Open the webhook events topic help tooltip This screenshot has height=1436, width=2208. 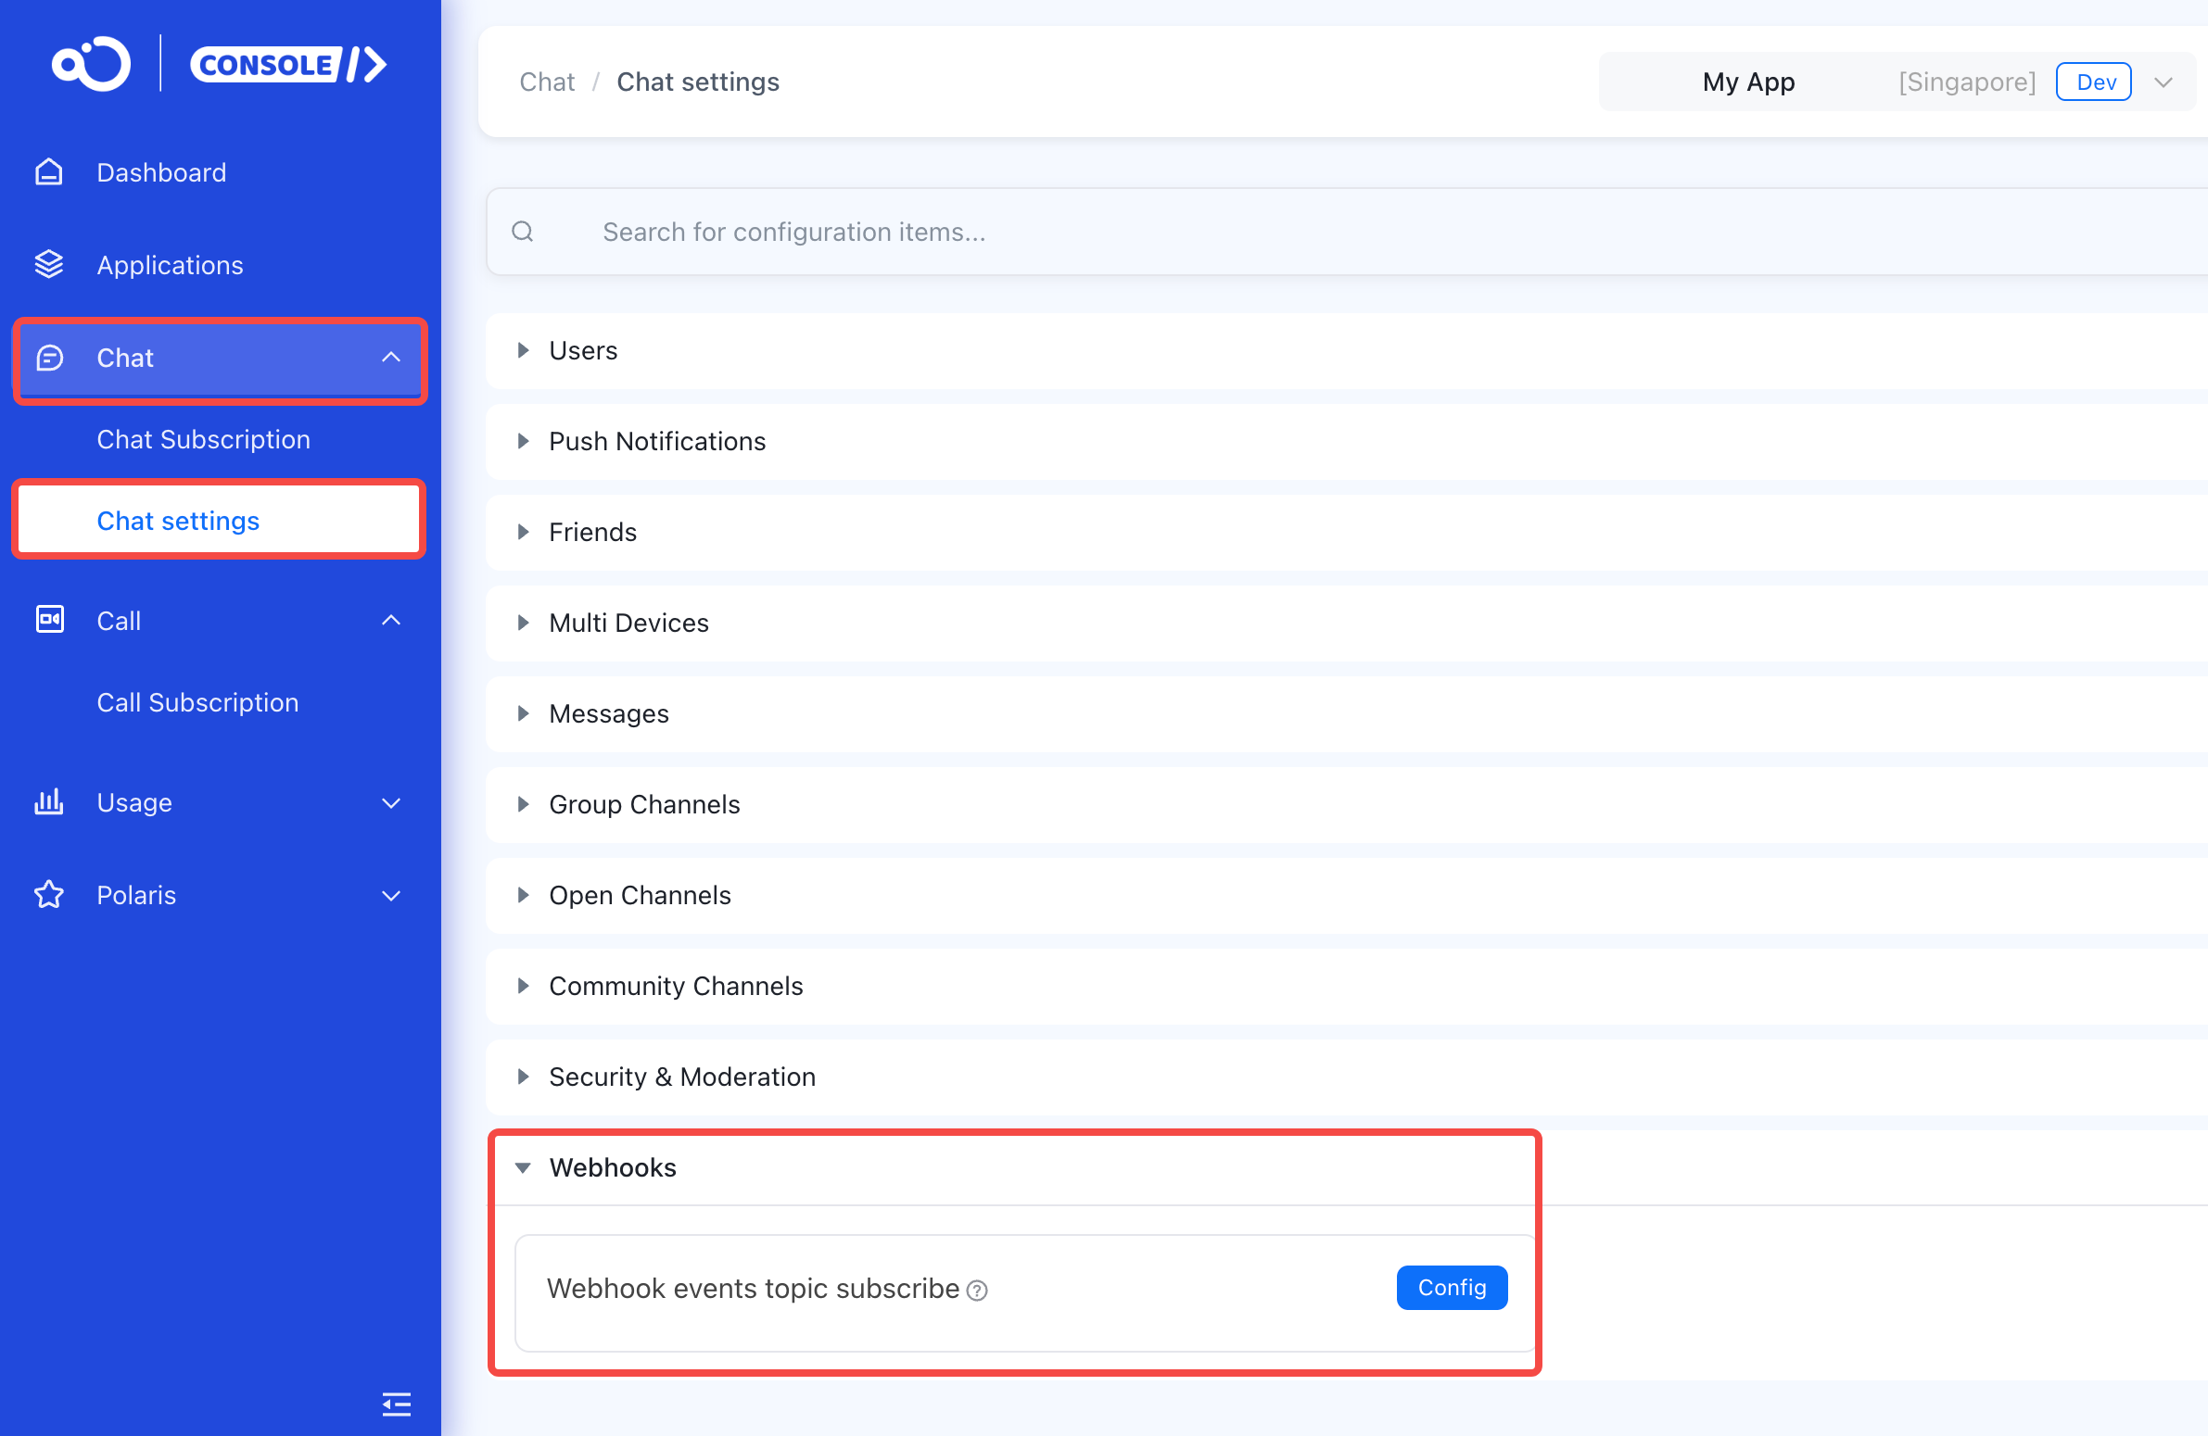point(979,1290)
